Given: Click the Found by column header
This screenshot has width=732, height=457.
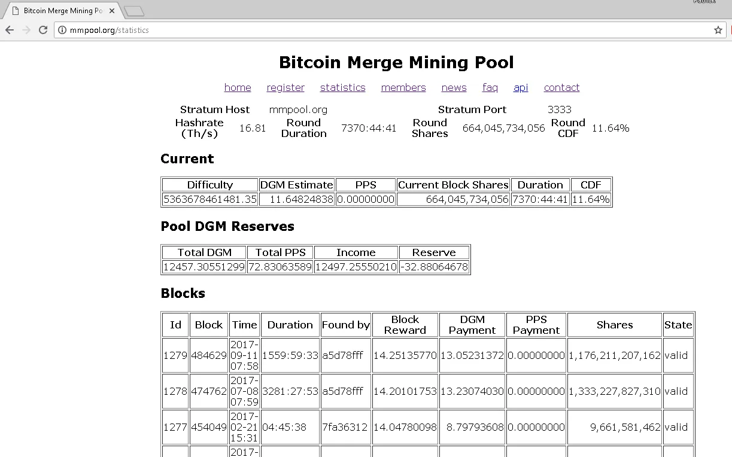Looking at the screenshot, I should (x=346, y=325).
